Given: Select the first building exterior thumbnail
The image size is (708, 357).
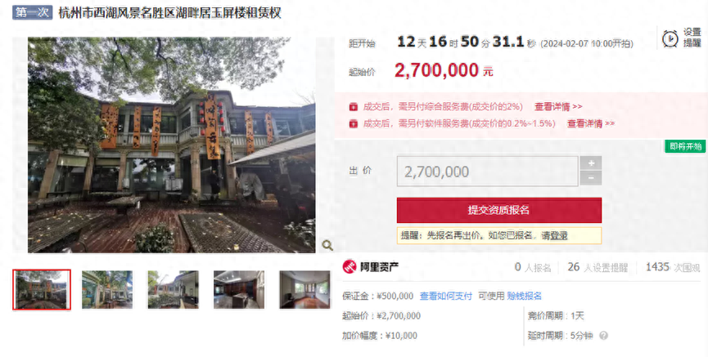Looking at the screenshot, I should [42, 289].
